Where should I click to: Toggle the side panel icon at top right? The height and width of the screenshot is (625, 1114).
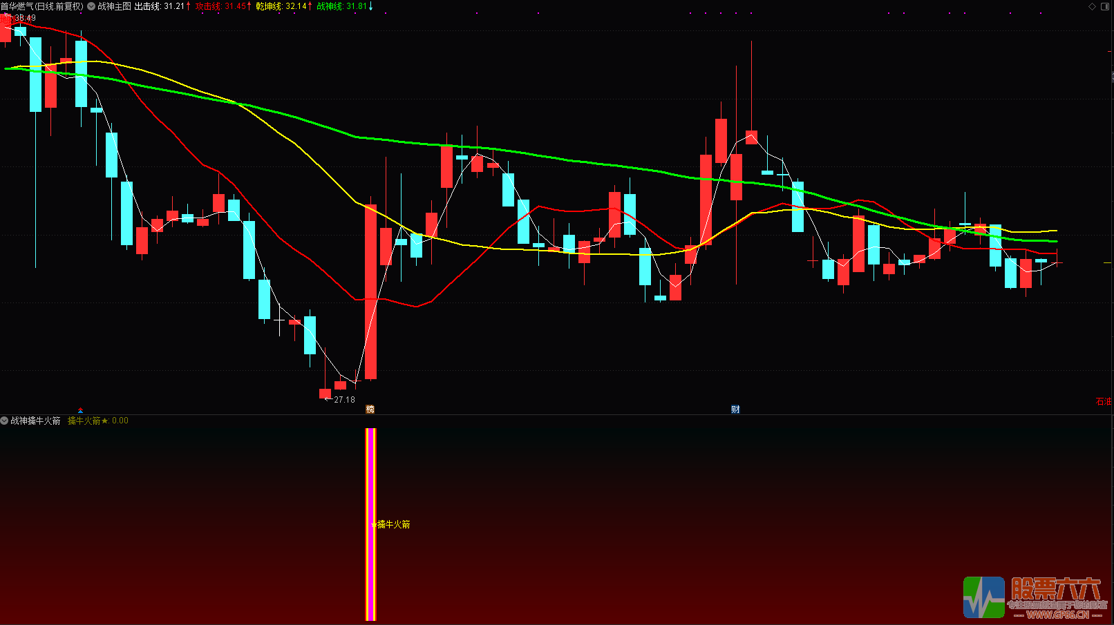coord(1105,6)
